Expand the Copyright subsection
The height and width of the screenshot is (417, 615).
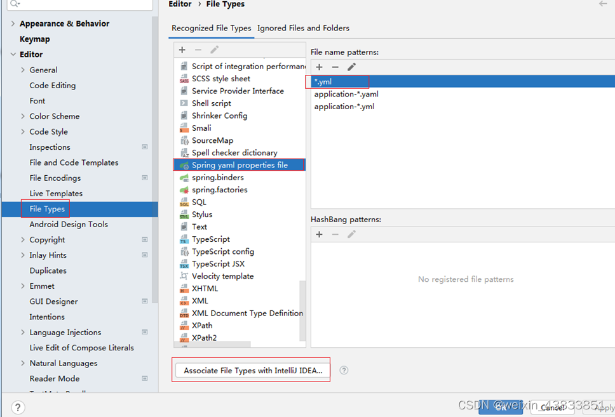tap(23, 239)
